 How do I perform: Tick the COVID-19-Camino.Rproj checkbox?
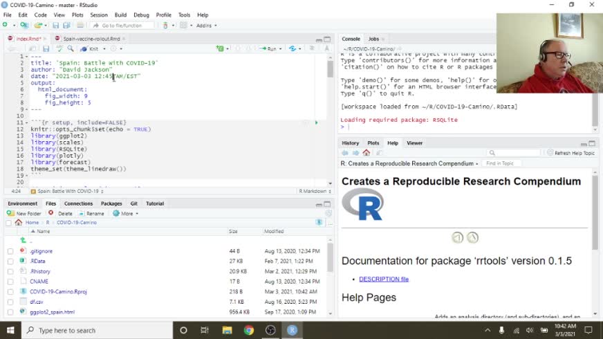point(10,292)
